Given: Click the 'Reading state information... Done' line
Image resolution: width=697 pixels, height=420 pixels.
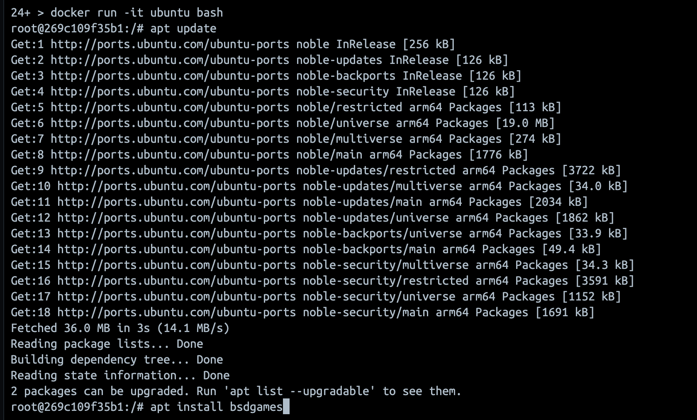Looking at the screenshot, I should click(x=120, y=376).
